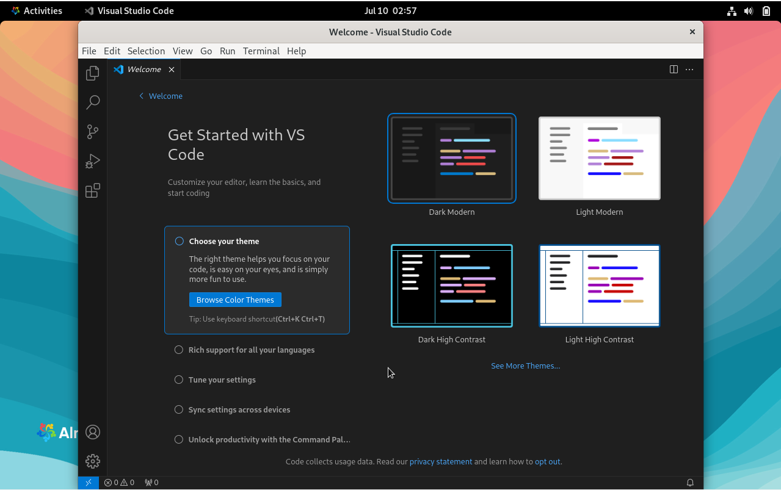The width and height of the screenshot is (781, 490).
Task: Open the editor's More Actions menu
Action: (689, 69)
